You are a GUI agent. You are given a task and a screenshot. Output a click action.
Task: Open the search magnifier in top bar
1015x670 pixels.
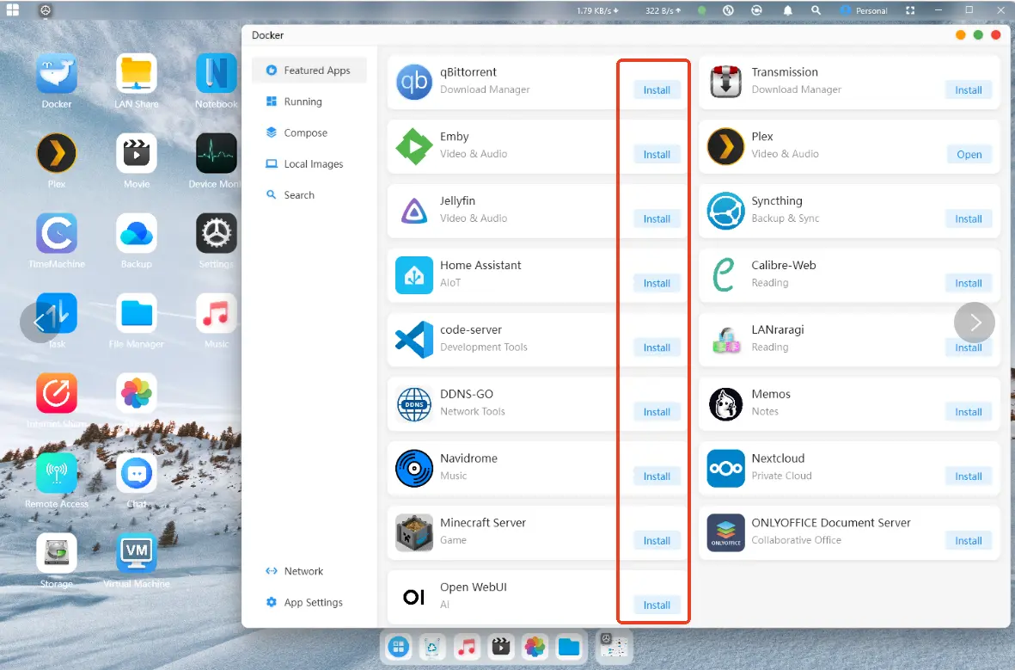click(816, 10)
